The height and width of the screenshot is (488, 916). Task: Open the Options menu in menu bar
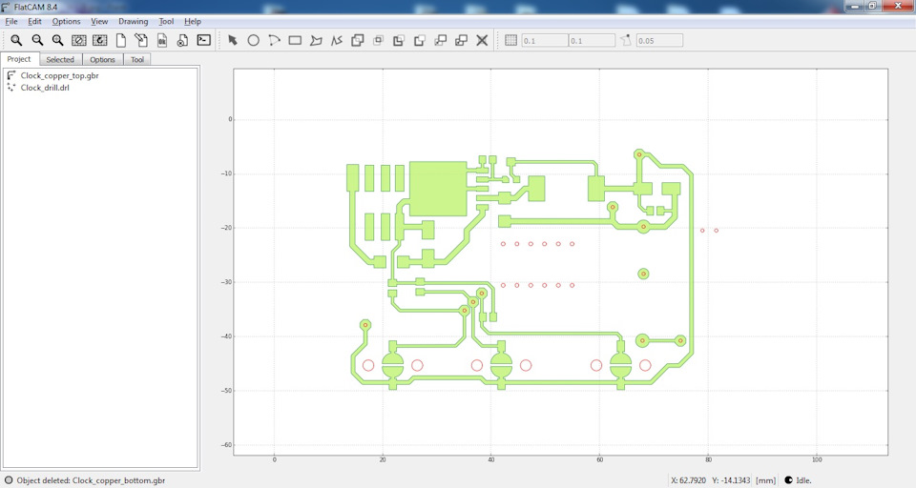click(x=66, y=22)
